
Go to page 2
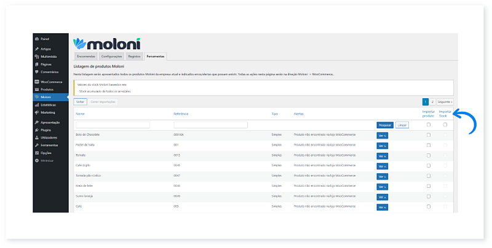pyautogui.click(x=432, y=102)
